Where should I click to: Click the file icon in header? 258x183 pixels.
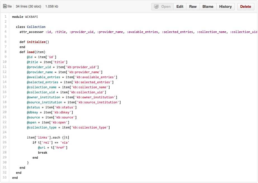[x=5, y=6]
